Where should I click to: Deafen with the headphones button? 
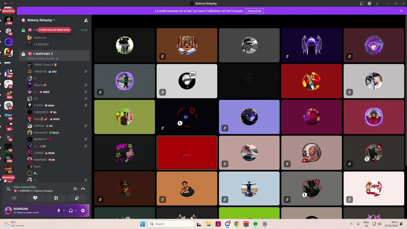coord(71,211)
